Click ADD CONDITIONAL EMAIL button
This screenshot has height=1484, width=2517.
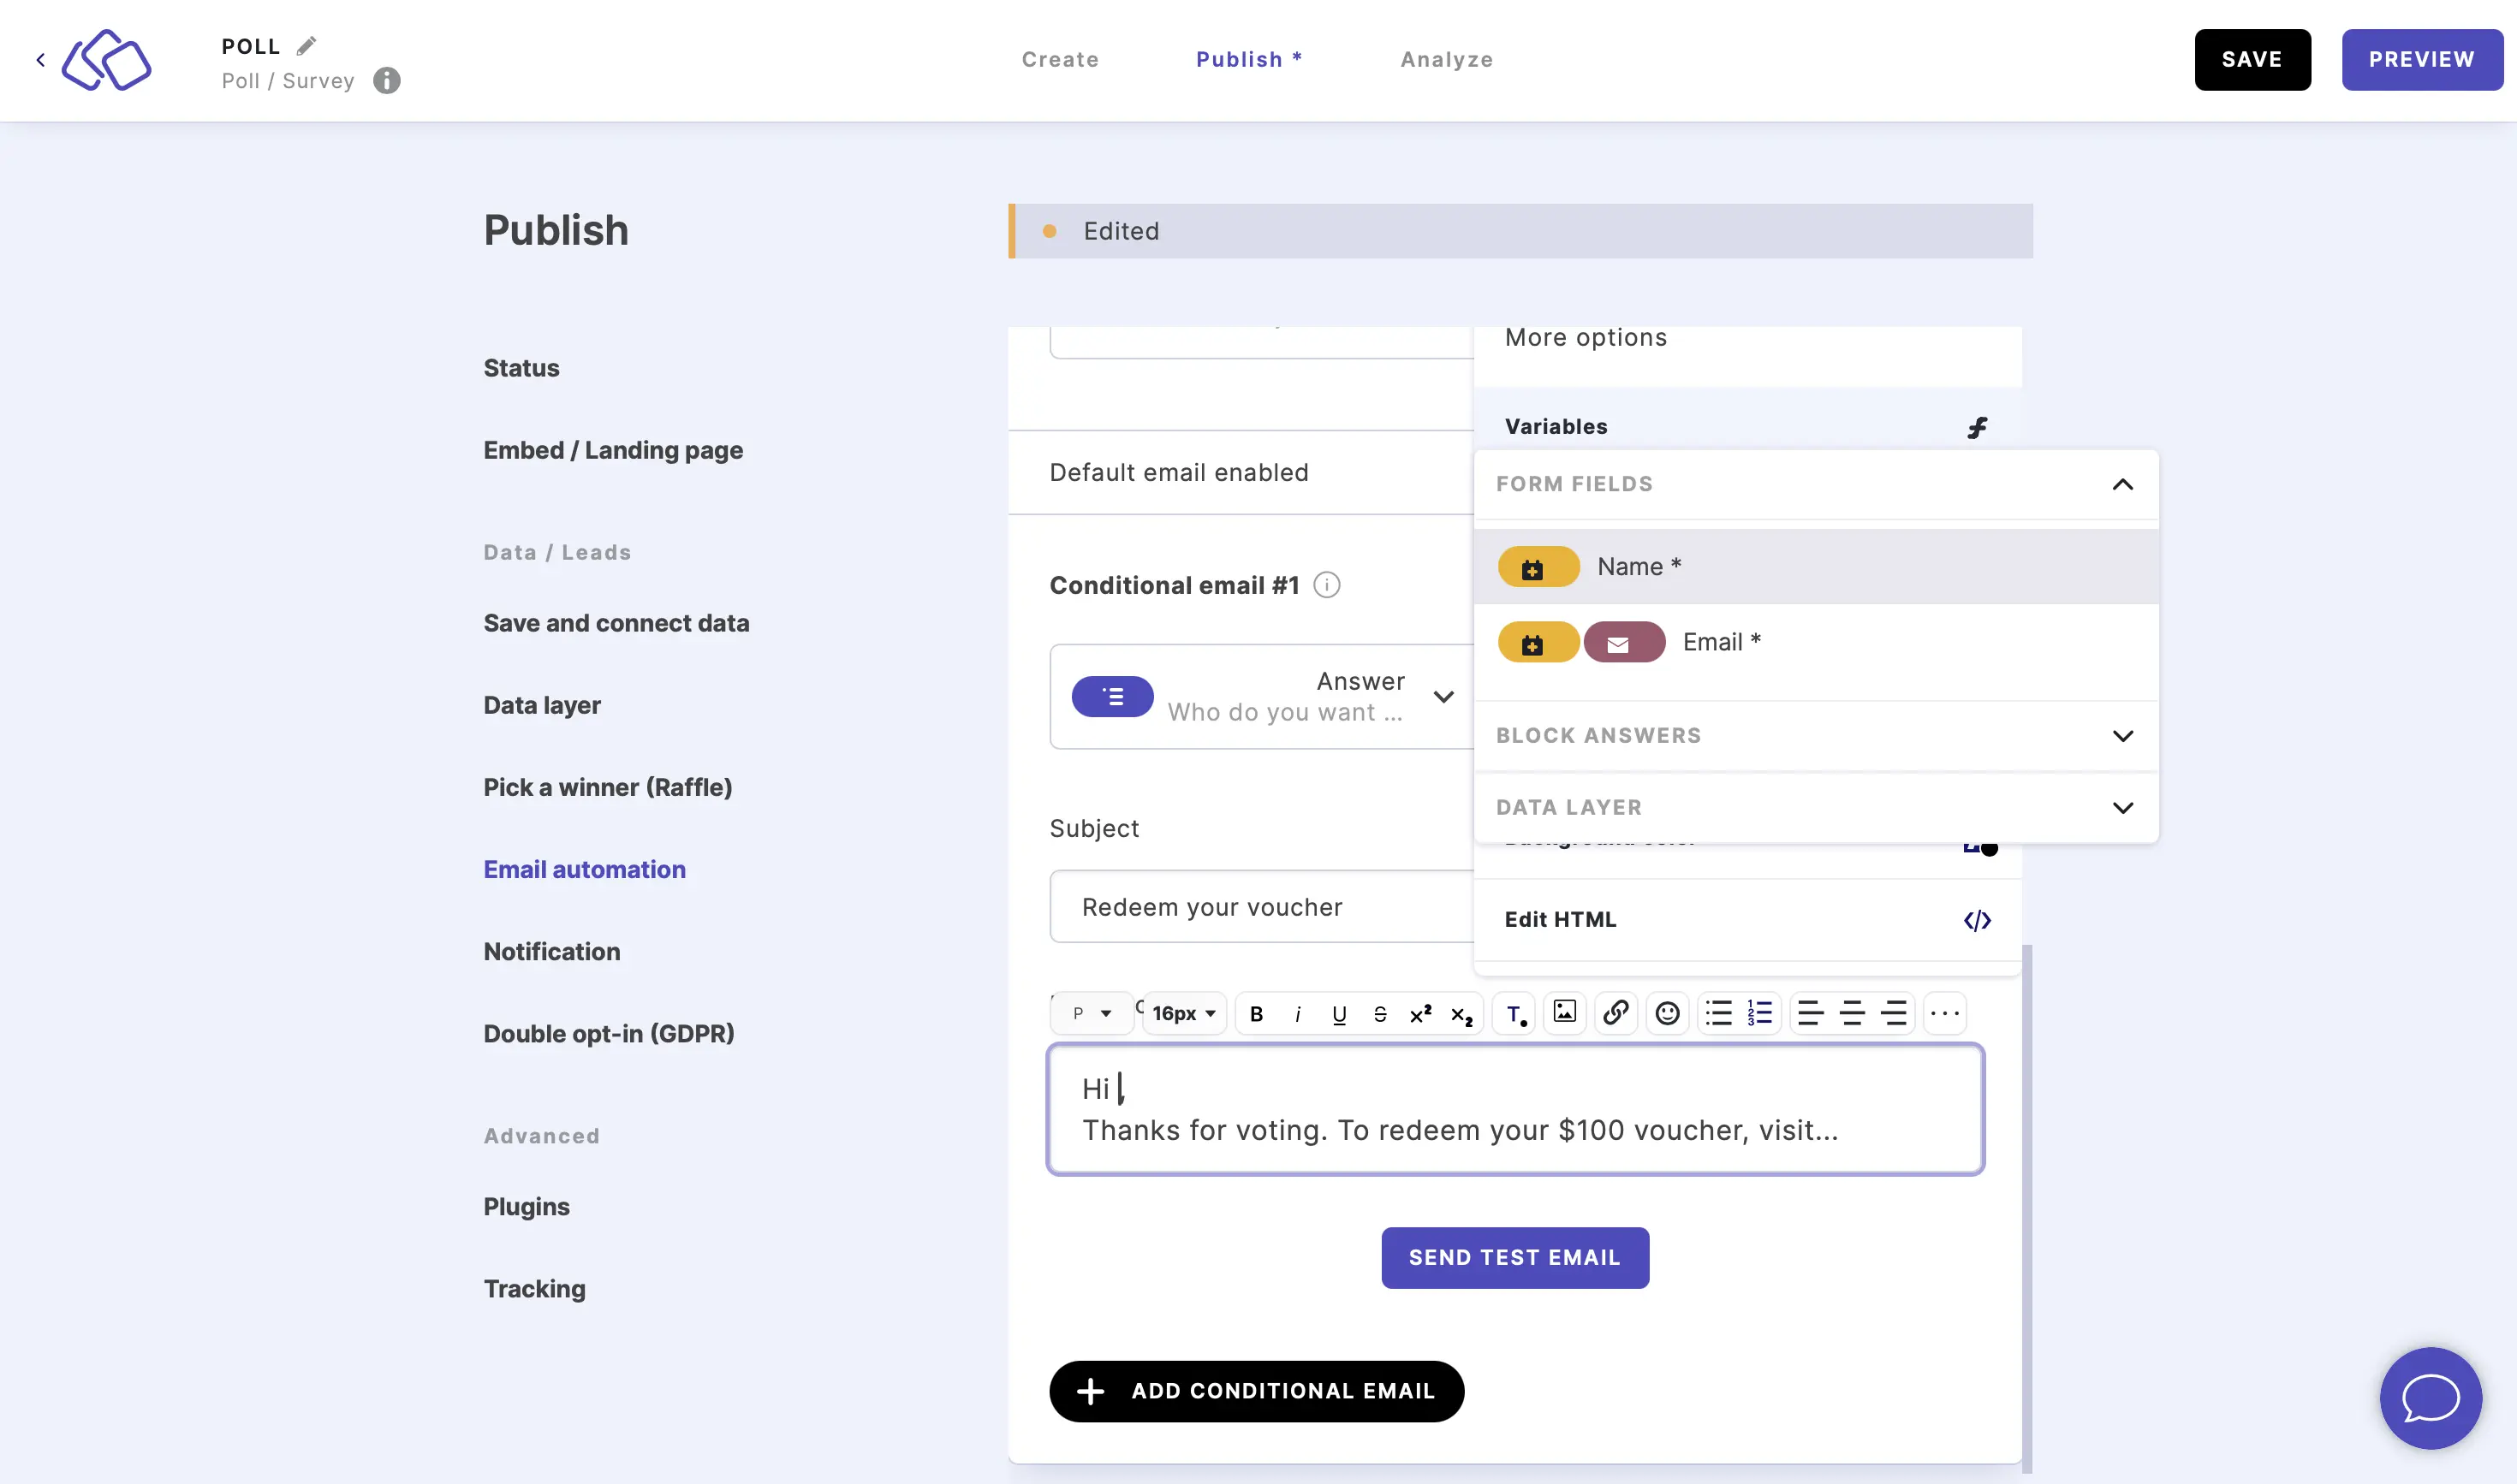pyautogui.click(x=1256, y=1392)
